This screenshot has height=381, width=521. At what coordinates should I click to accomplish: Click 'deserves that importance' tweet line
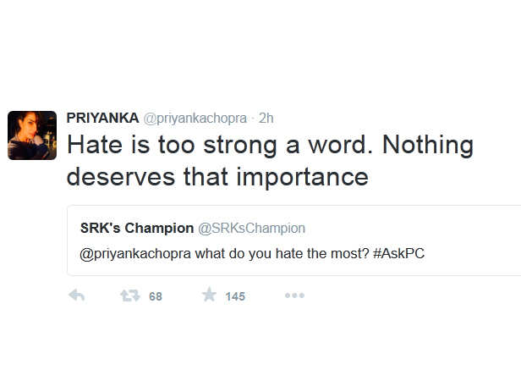(217, 177)
